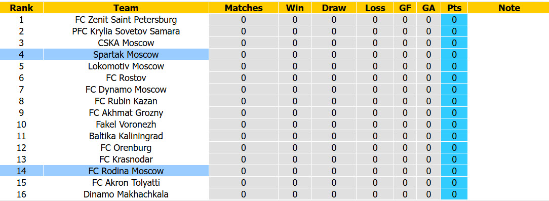Click the Rank column header
The height and width of the screenshot is (201, 549).
[x=21, y=8]
